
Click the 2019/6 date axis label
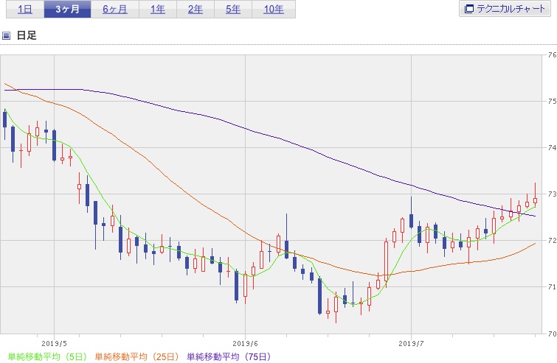(245, 344)
